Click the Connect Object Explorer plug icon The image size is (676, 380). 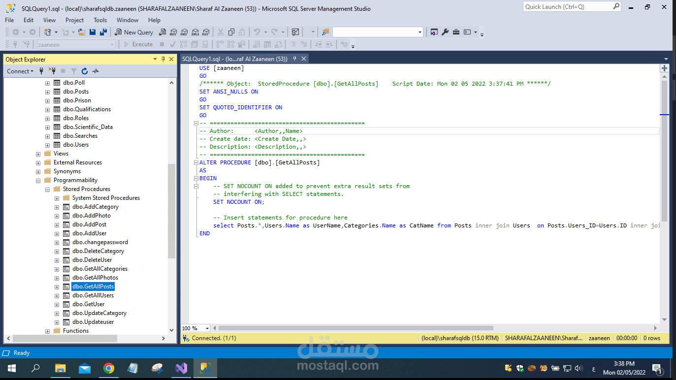(41, 71)
